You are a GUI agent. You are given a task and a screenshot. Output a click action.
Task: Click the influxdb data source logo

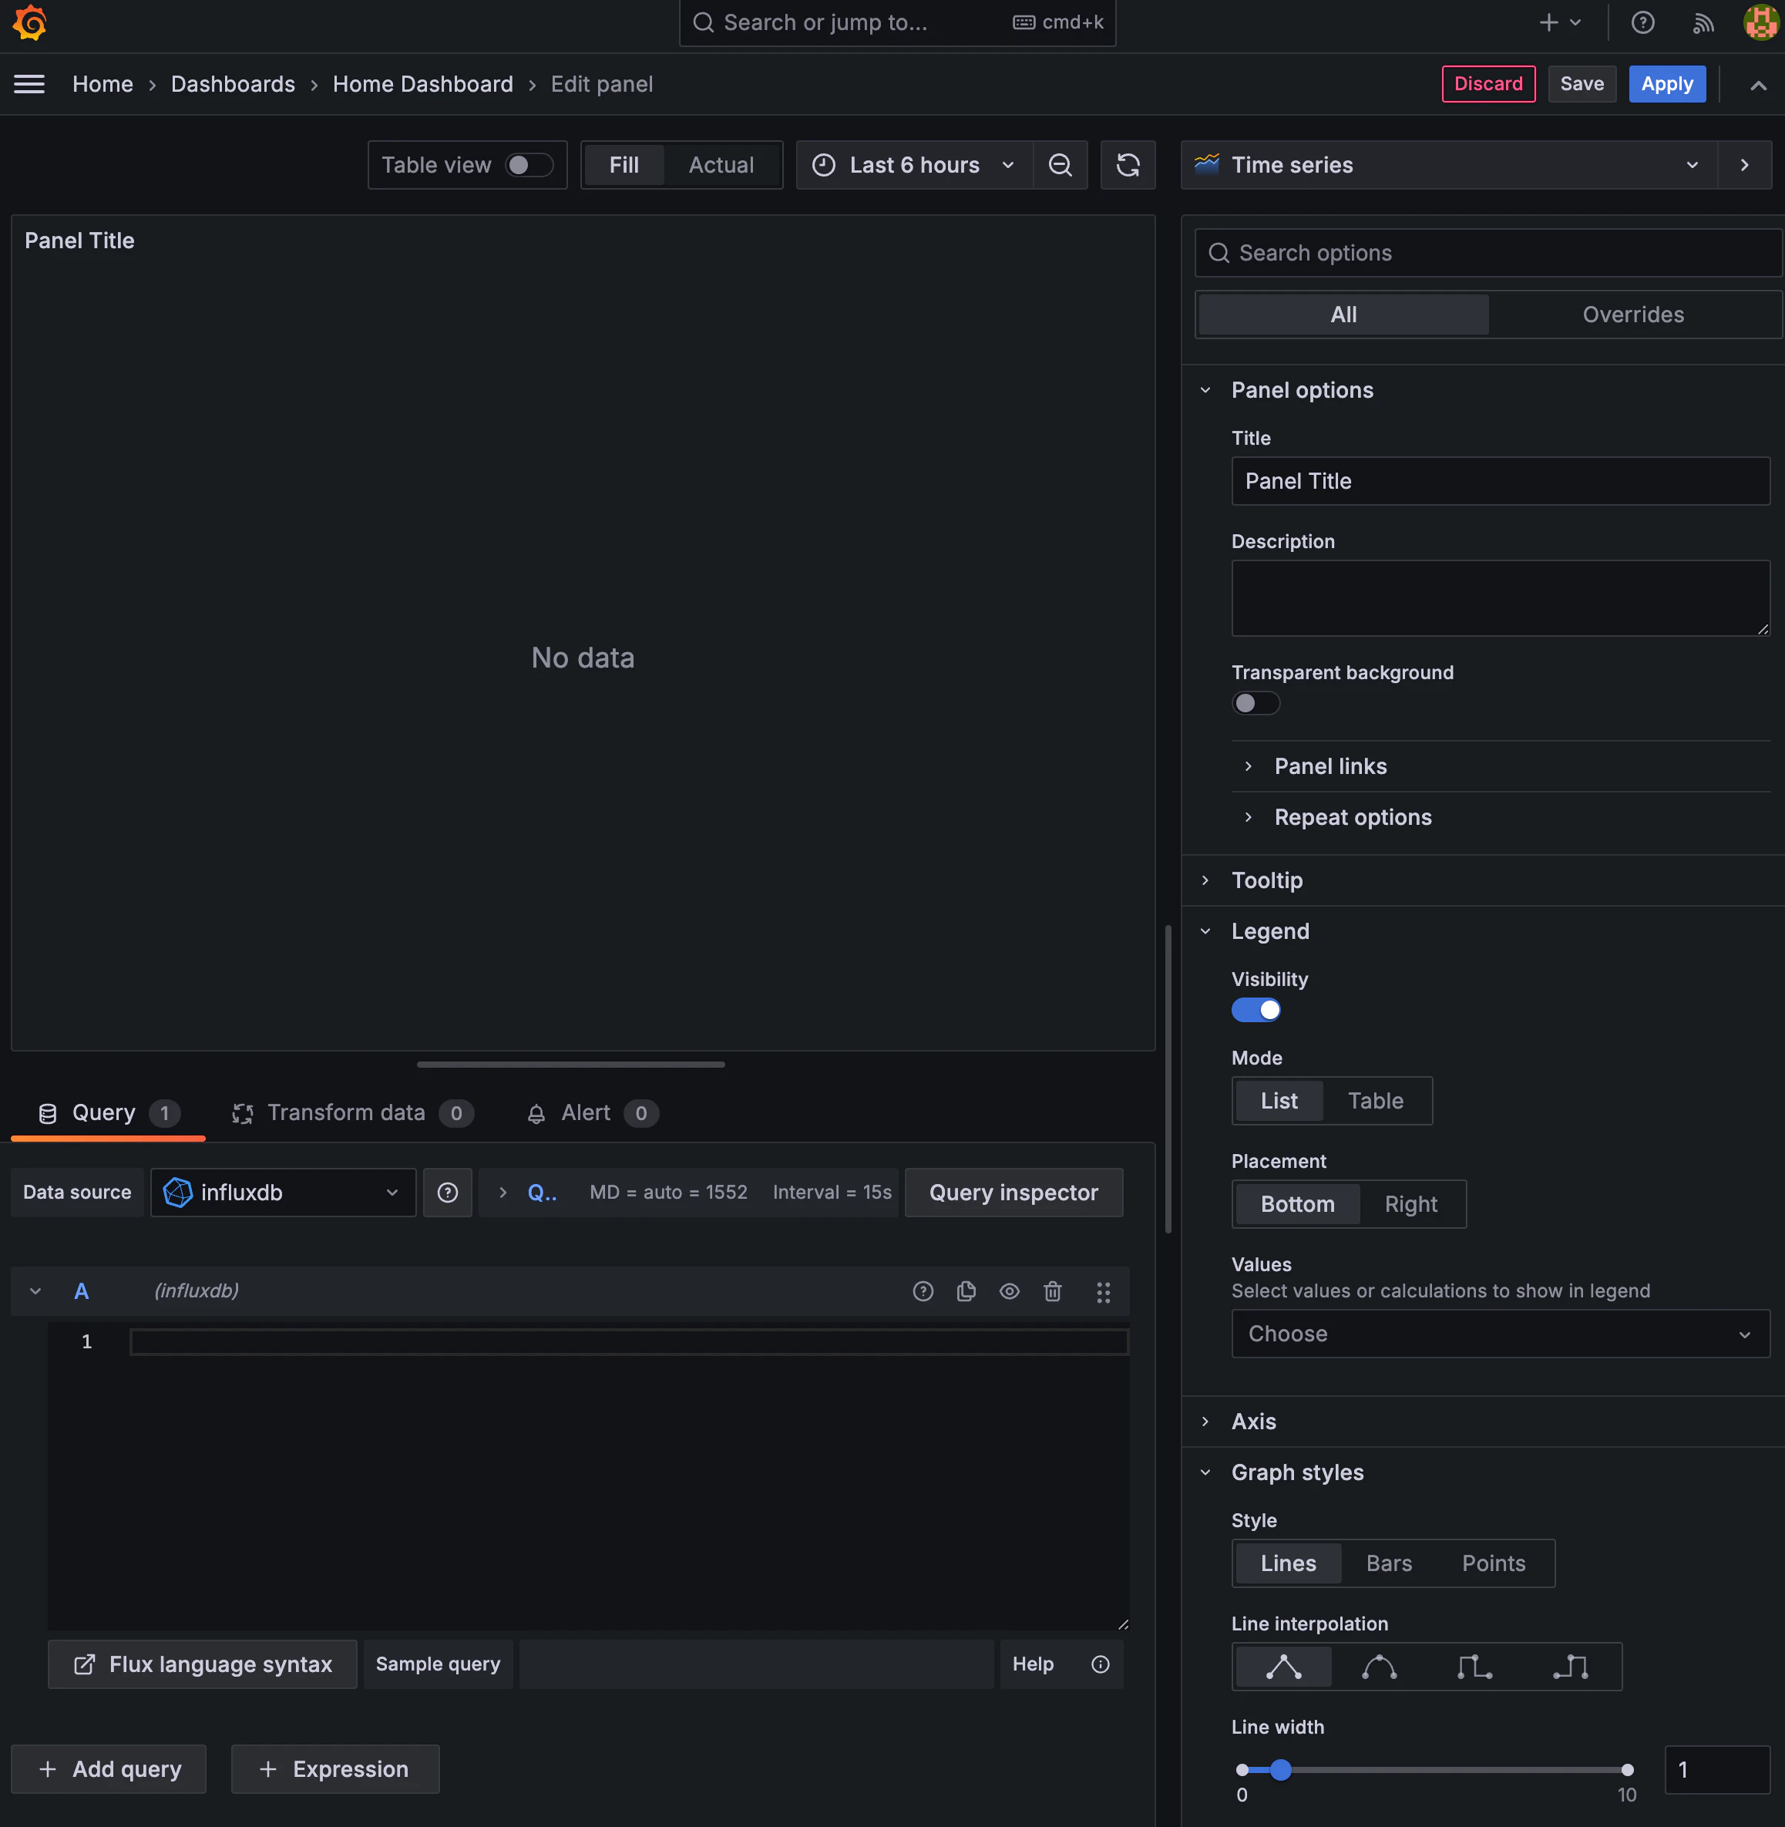(x=177, y=1192)
